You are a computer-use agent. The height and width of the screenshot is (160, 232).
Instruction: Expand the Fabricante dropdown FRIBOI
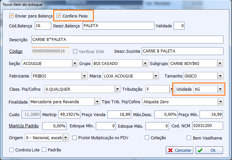coord(84,76)
